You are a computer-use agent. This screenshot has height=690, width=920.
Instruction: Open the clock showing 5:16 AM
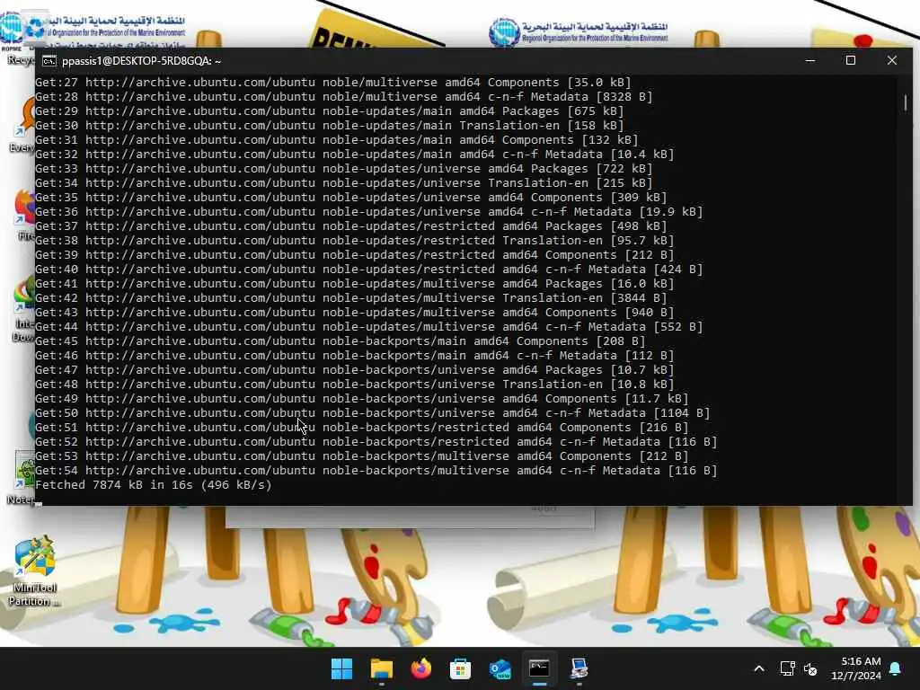pos(861,661)
